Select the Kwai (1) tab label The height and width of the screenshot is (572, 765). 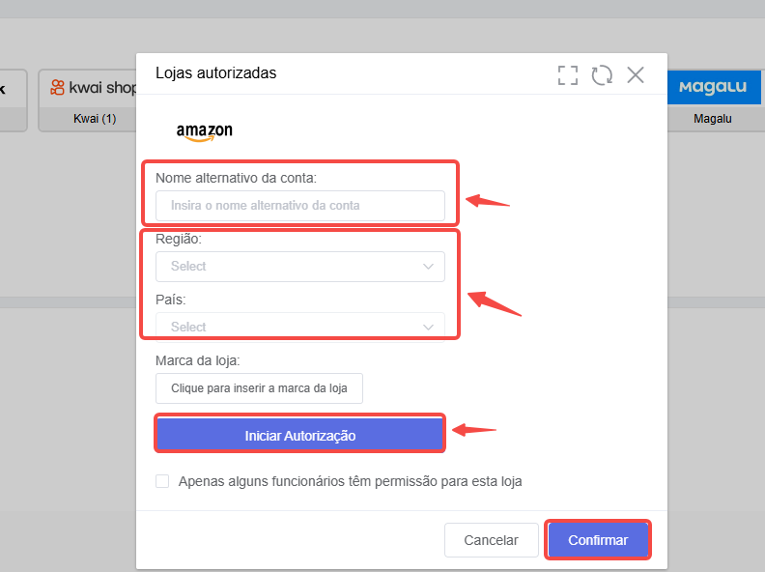pyautogui.click(x=95, y=119)
